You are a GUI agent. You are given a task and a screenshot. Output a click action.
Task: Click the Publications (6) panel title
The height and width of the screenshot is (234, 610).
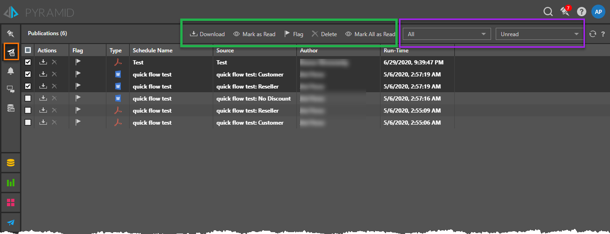point(47,33)
